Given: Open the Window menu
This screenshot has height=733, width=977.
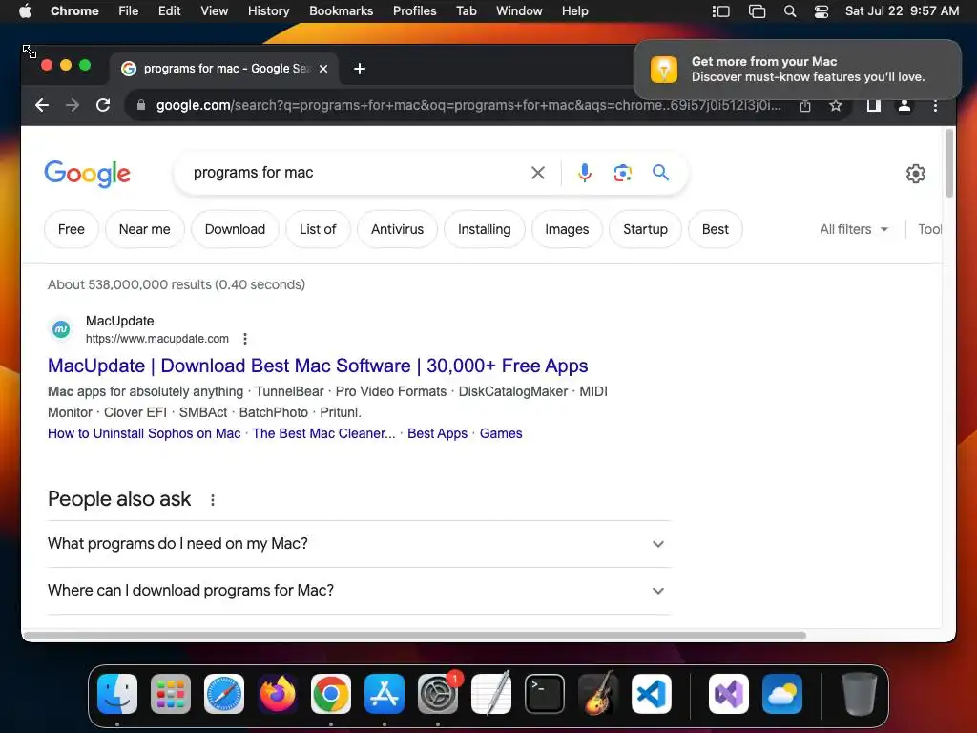Looking at the screenshot, I should (x=519, y=10).
